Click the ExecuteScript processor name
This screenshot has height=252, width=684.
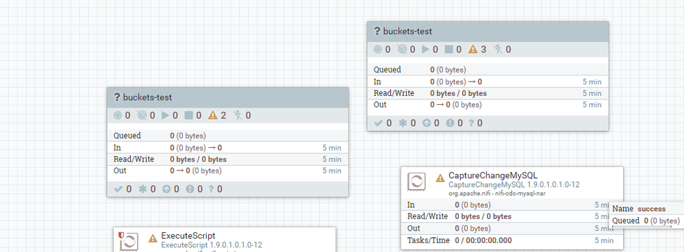(x=188, y=236)
